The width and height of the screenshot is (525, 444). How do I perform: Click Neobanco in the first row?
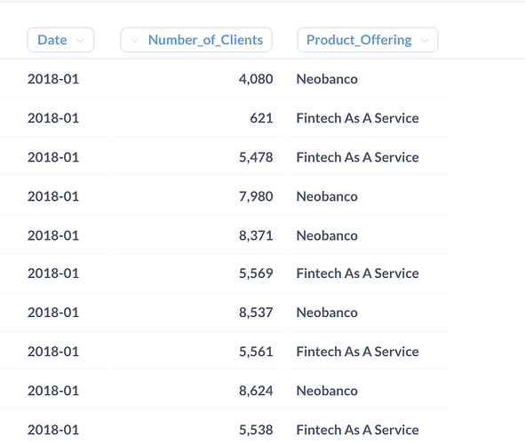327,79
